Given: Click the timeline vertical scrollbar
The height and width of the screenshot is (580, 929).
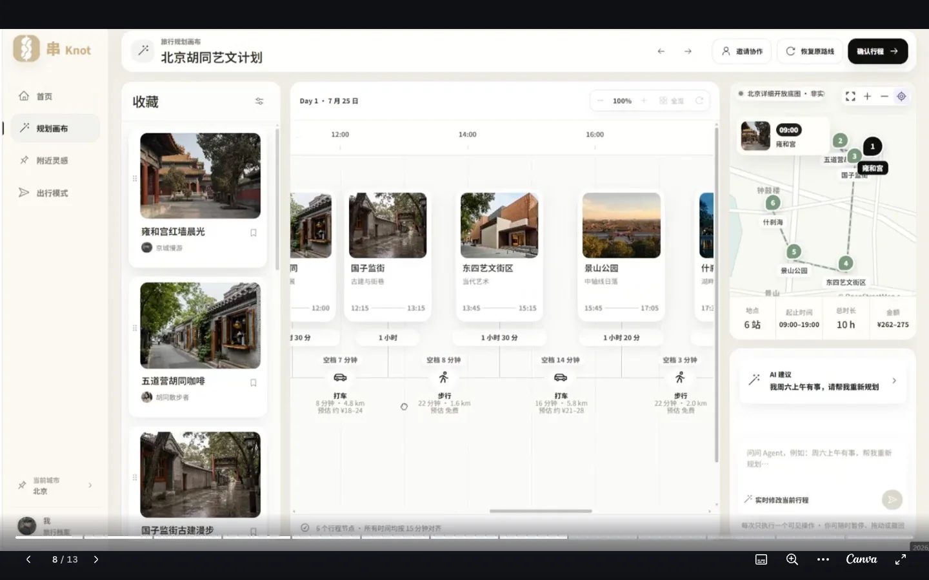Looking at the screenshot, I should [x=716, y=295].
